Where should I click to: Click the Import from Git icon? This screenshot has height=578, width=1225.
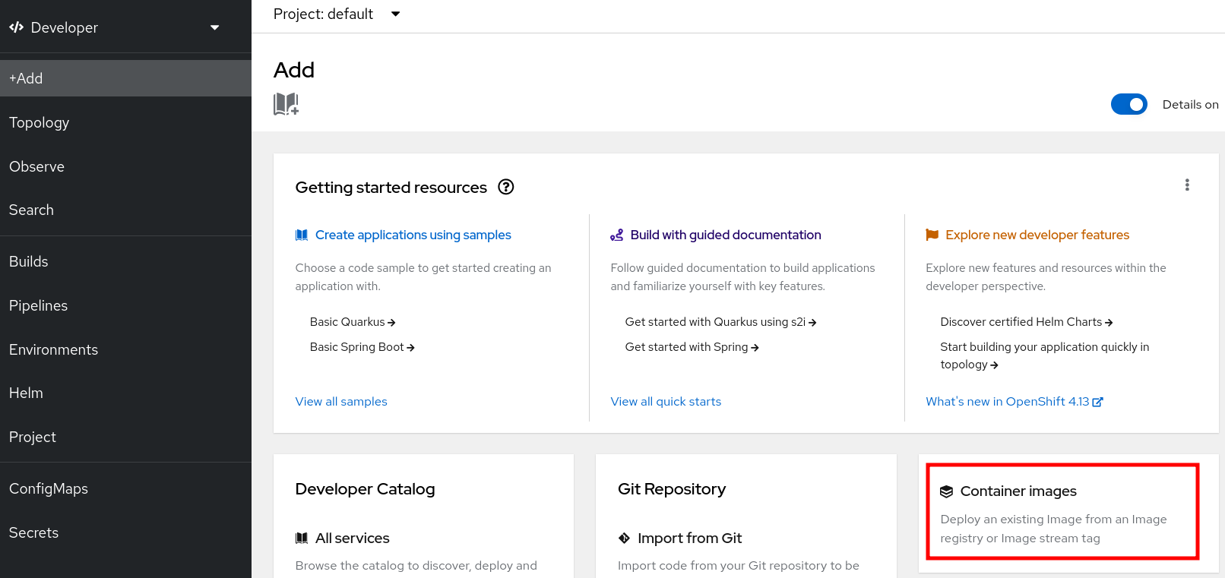[624, 539]
